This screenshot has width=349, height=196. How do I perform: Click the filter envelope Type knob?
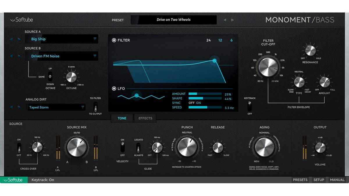[x=299, y=82]
